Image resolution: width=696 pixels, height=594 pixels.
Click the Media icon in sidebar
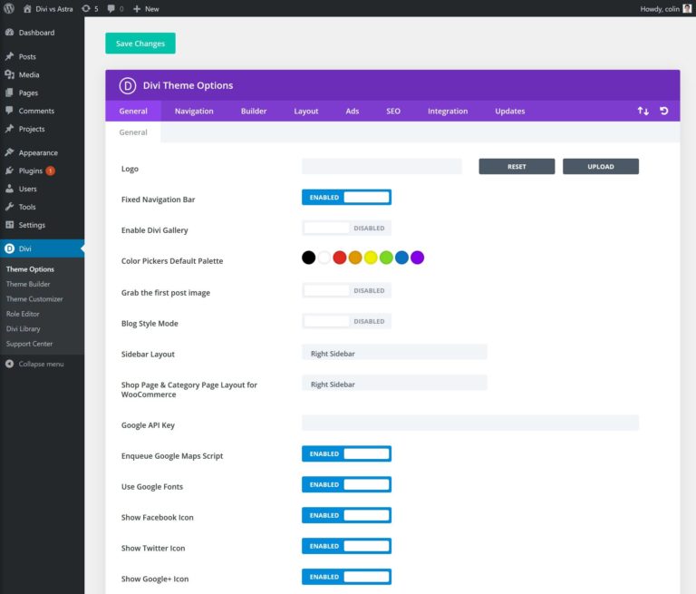tap(9, 74)
